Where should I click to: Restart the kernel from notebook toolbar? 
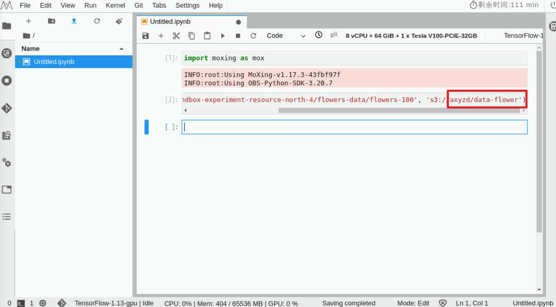pyautogui.click(x=253, y=36)
